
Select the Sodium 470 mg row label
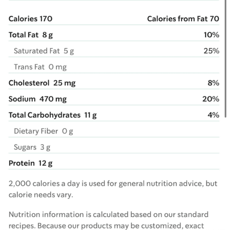[37, 99]
